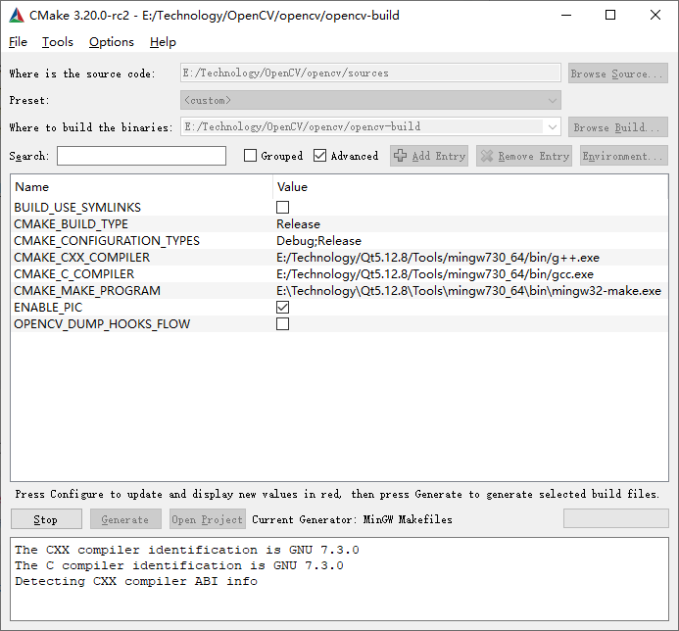The image size is (679, 631).
Task: Close the CMake window
Action: pyautogui.click(x=655, y=15)
